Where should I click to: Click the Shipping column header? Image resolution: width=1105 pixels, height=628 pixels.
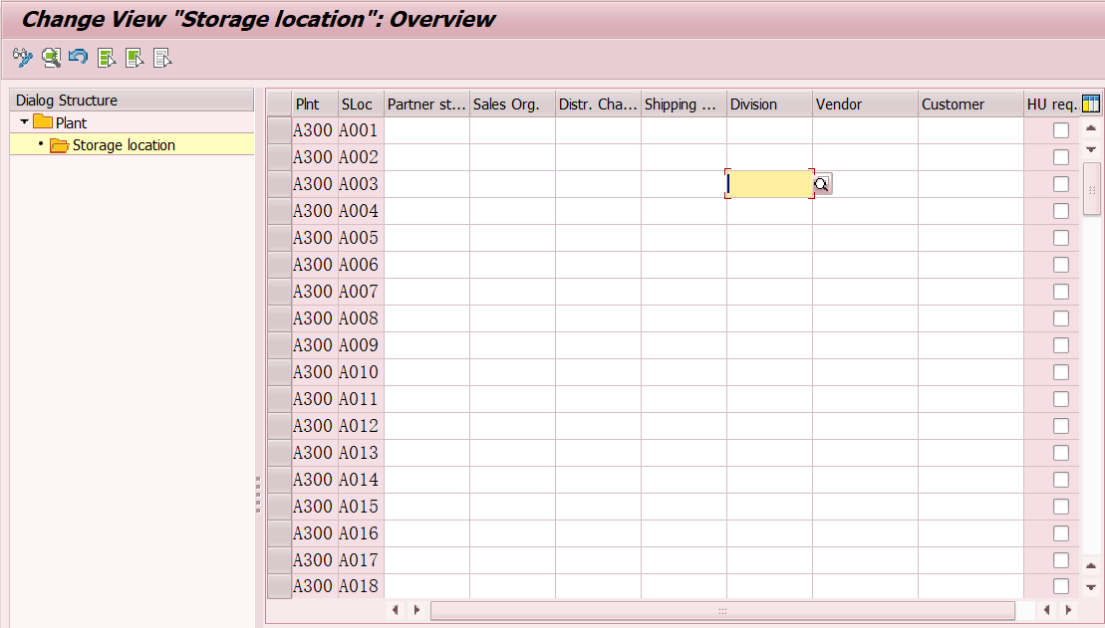coord(684,105)
